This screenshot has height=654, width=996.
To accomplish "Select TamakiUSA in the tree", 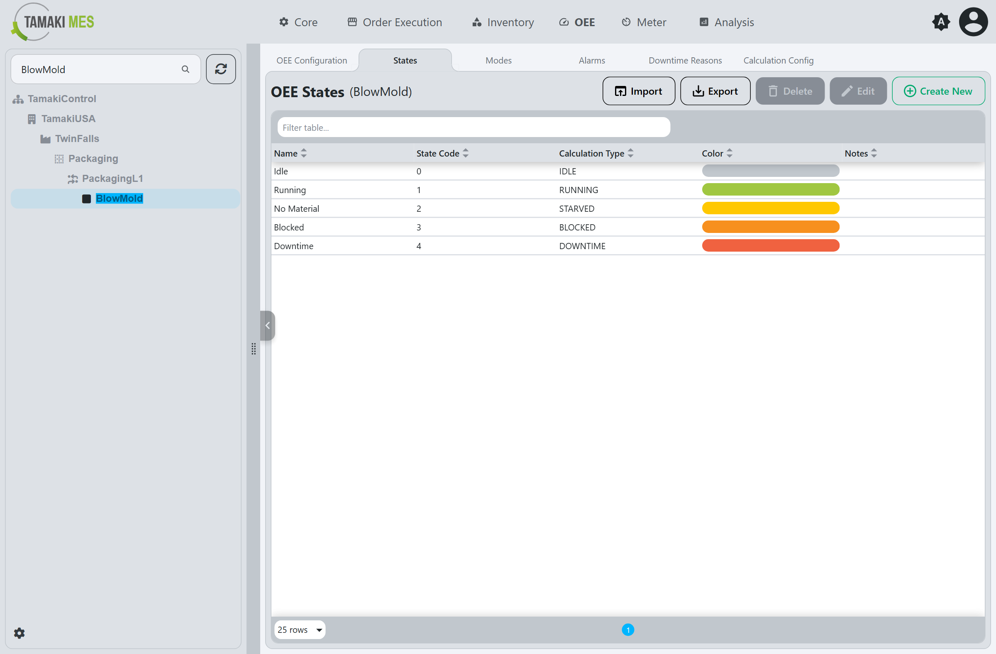I will tap(68, 119).
